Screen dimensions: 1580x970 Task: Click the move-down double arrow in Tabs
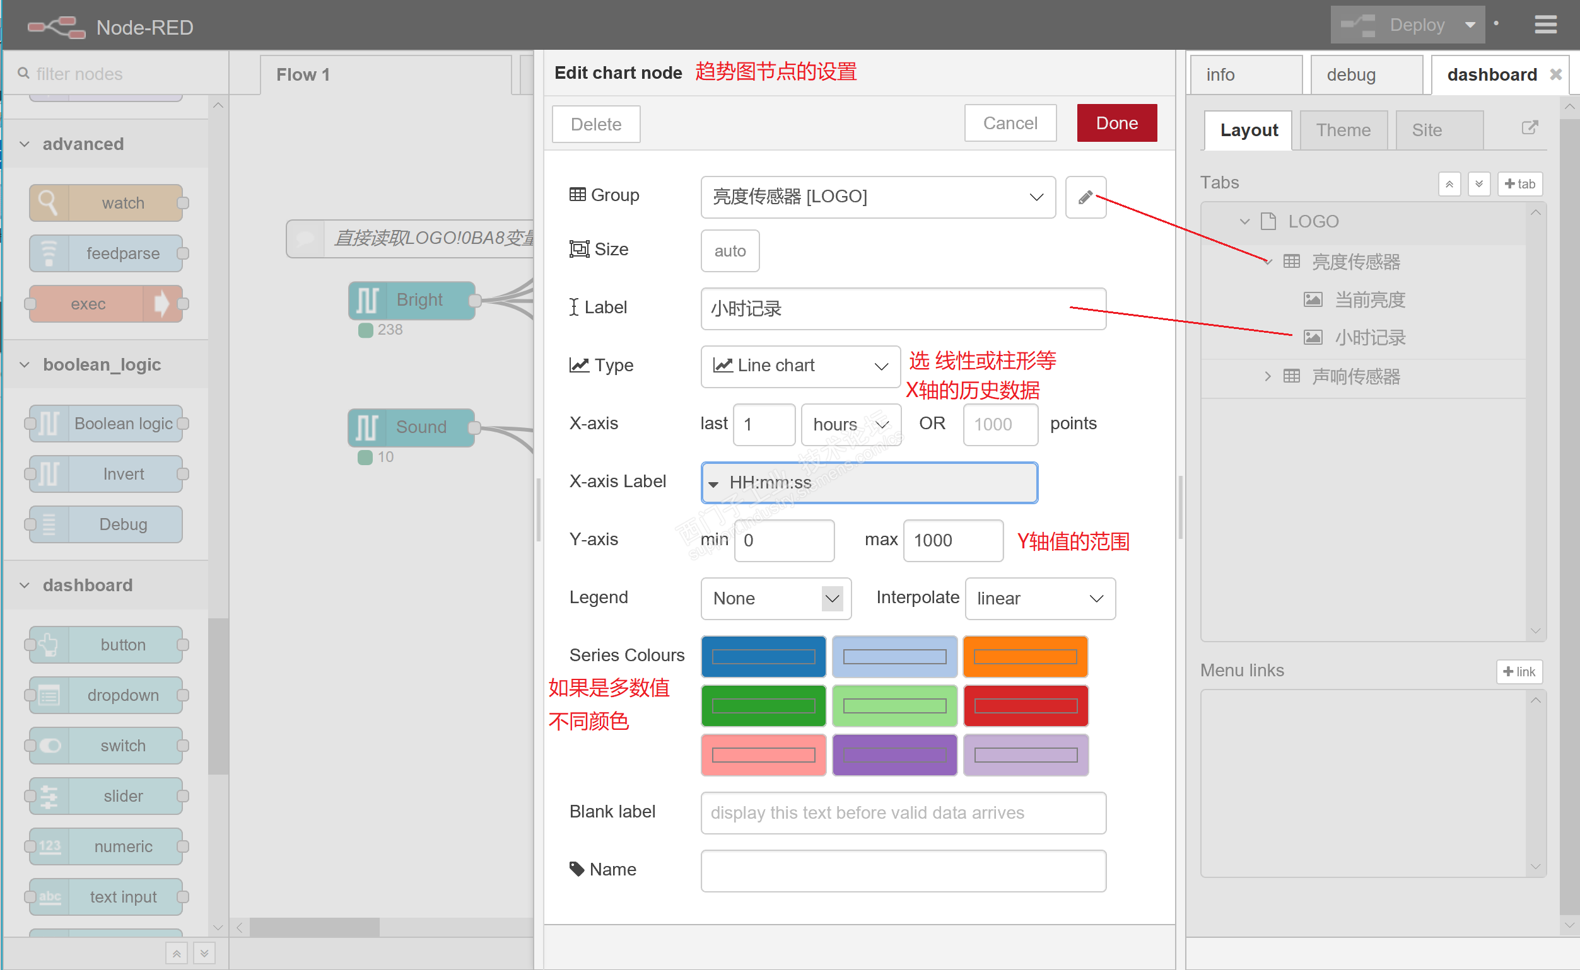[1478, 184]
